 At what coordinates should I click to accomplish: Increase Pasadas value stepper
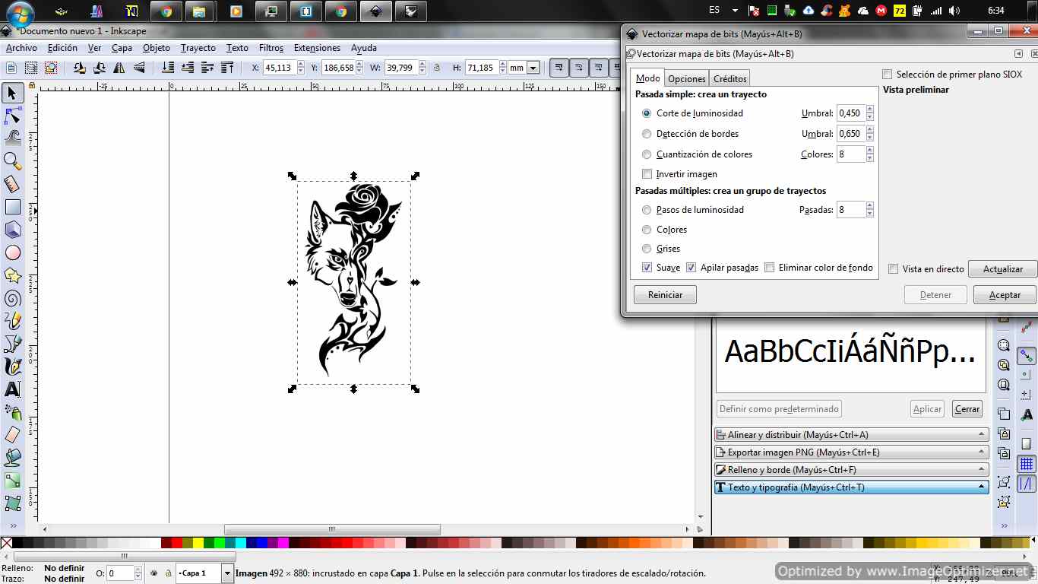click(869, 206)
